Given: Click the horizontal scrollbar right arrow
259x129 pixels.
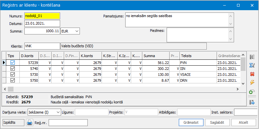Looking at the screenshot, I should (238, 89).
